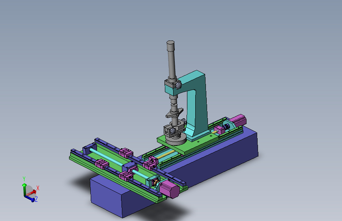342x221 pixels.
Task: Select the front magenta servo motor
Action: tap(170, 189)
